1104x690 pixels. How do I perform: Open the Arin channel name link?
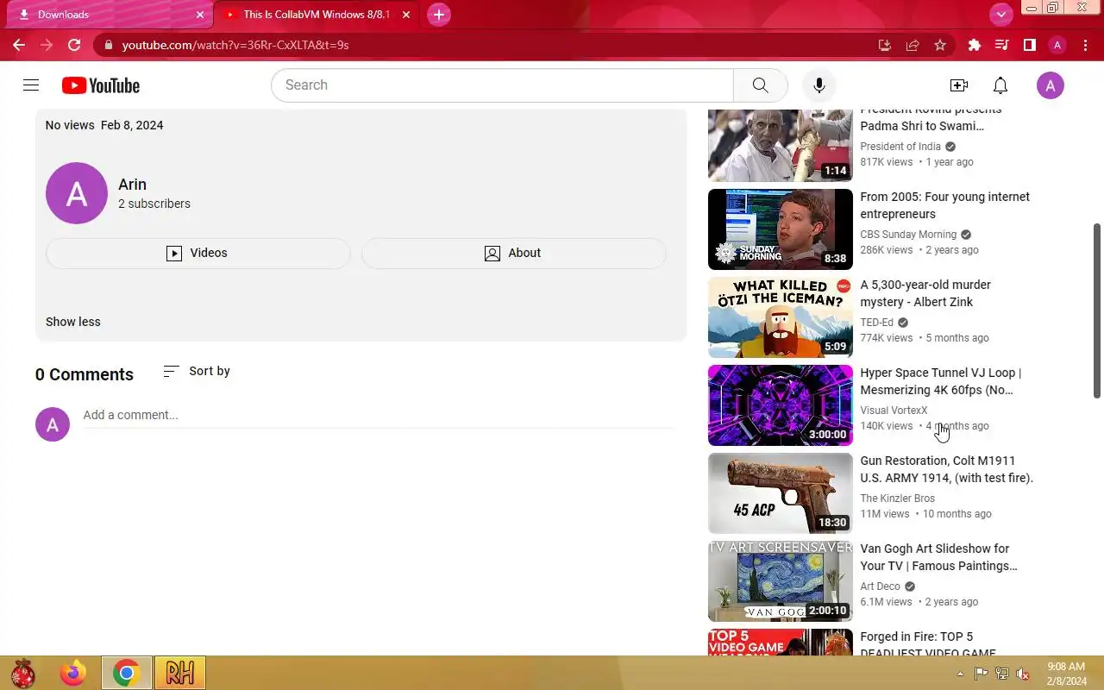pos(132,185)
